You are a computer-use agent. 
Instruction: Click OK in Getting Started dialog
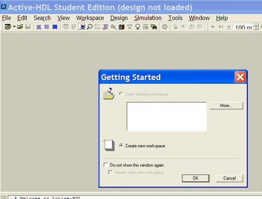click(x=196, y=178)
